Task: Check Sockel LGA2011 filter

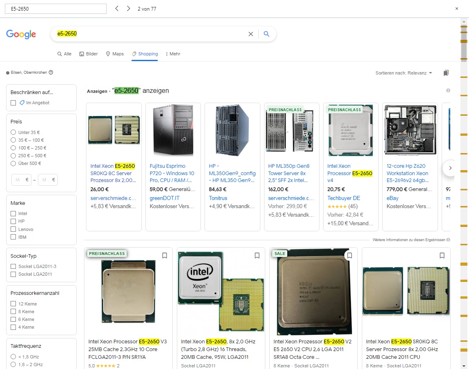Action: coord(13,274)
